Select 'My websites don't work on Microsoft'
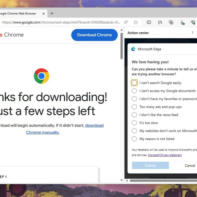Viewport: 197px width, 197px height. tap(134, 131)
